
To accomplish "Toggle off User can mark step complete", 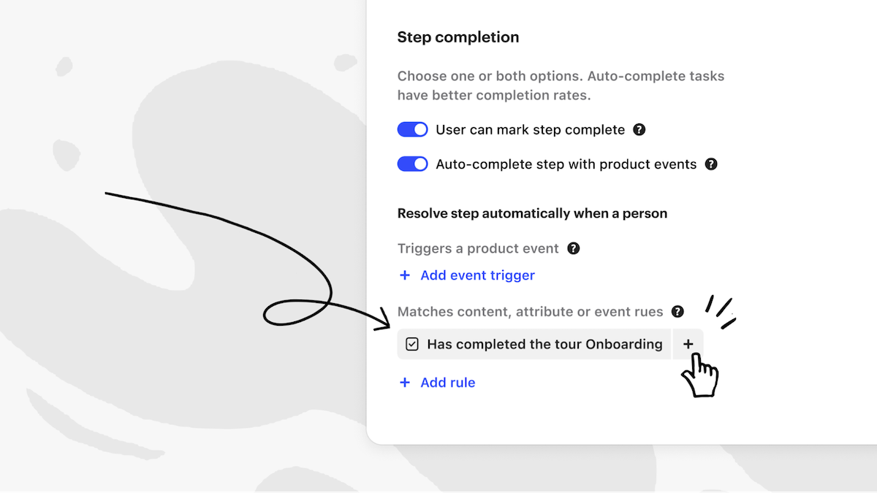I will tap(412, 130).
